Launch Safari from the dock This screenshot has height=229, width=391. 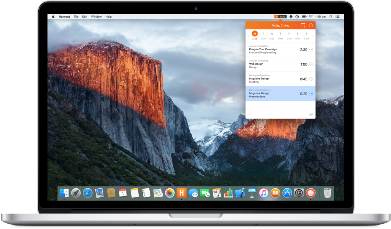[x=88, y=193]
